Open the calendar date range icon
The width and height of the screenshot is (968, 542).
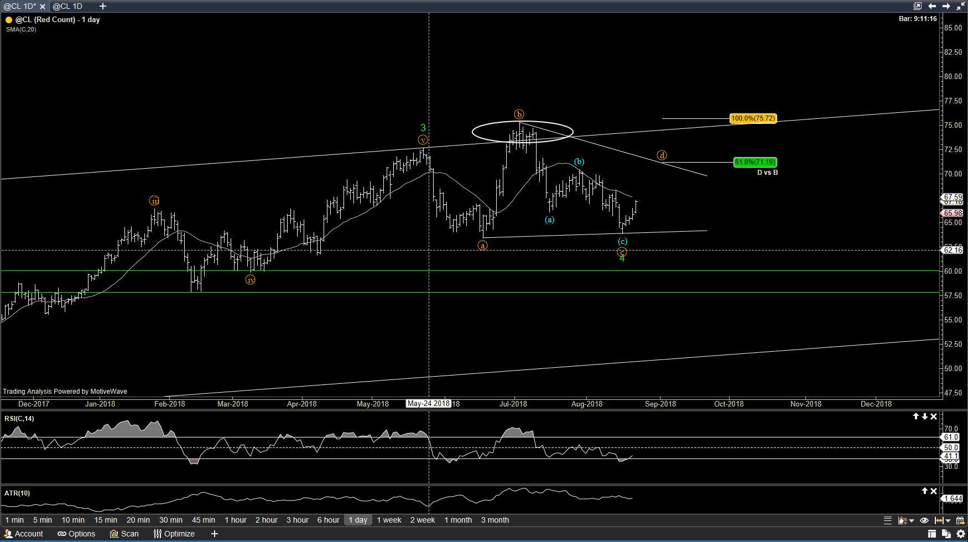tap(960, 520)
